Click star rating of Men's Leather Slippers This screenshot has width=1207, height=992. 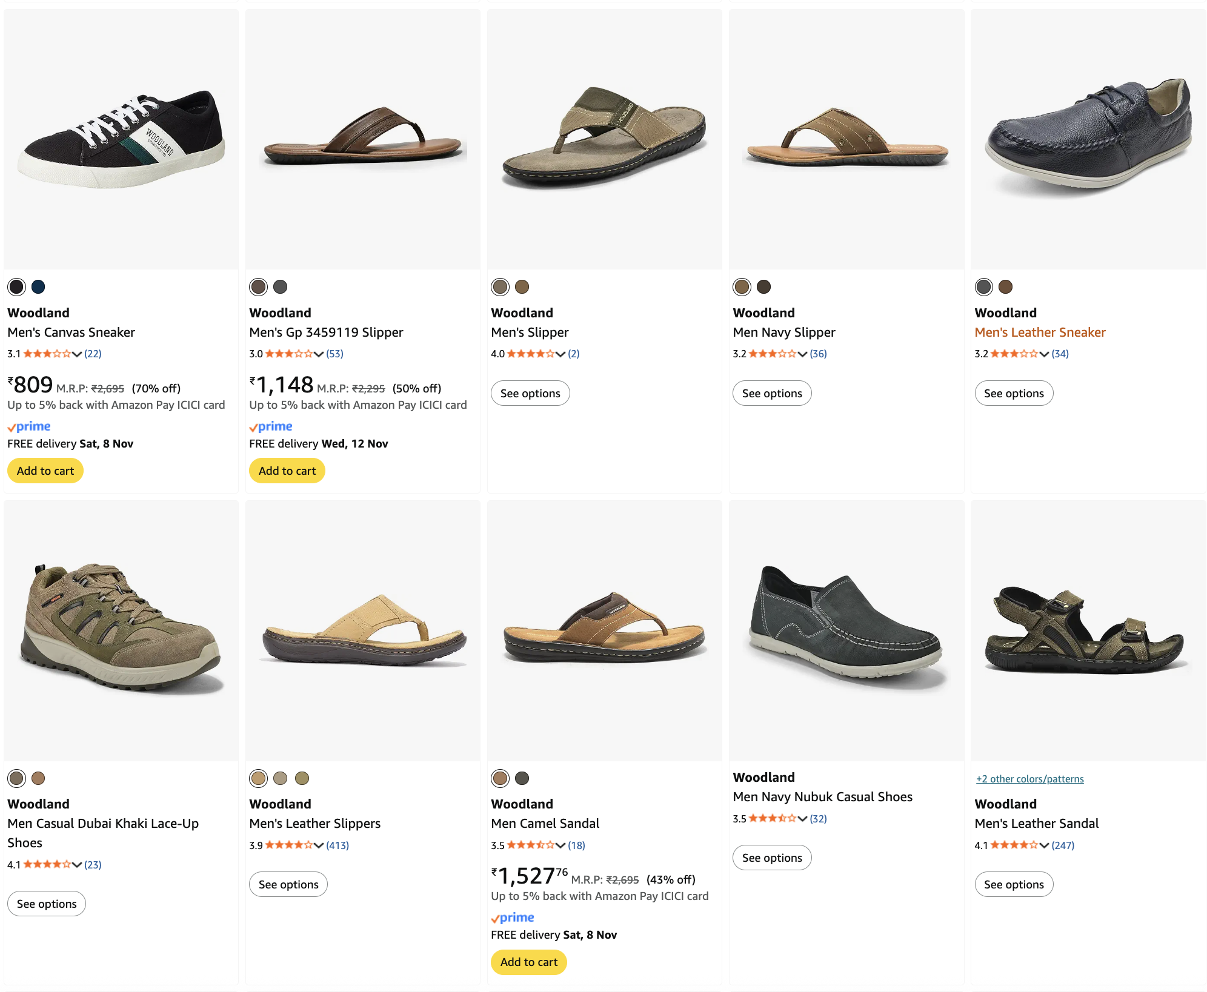click(288, 845)
